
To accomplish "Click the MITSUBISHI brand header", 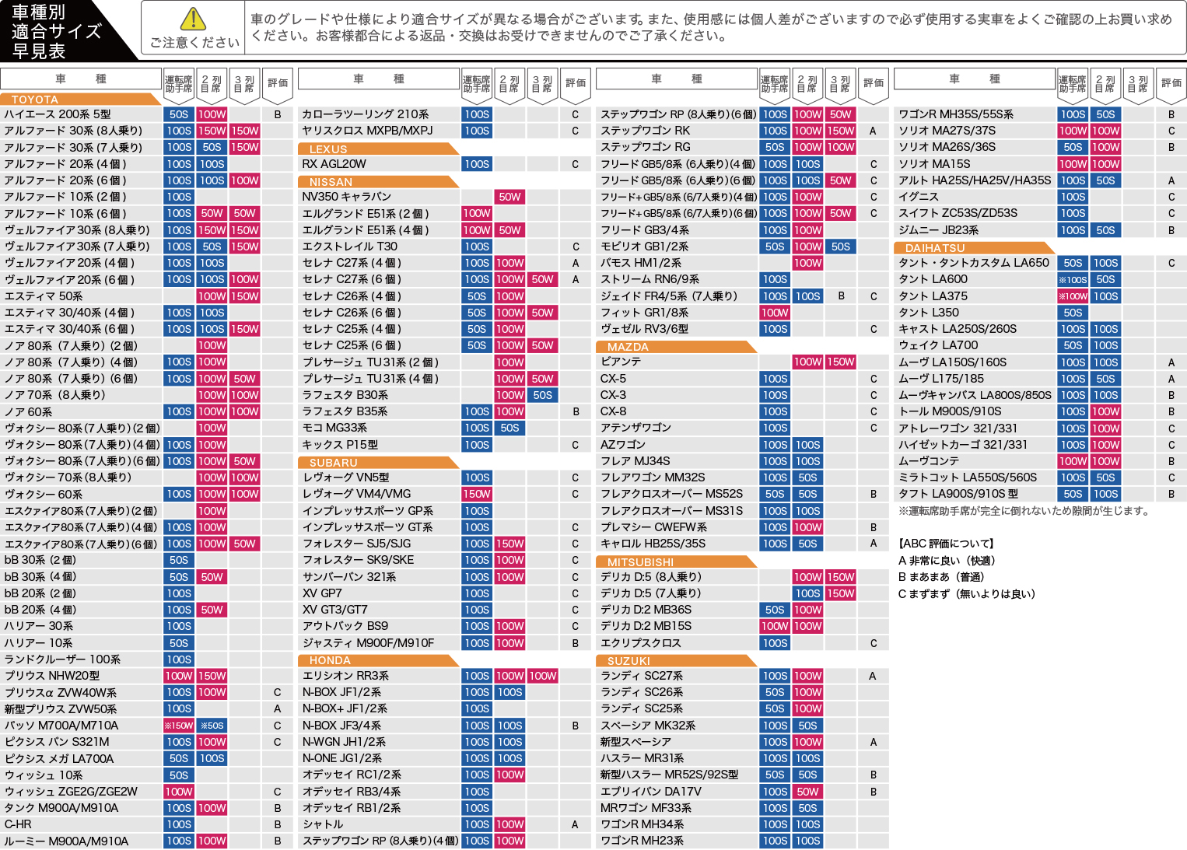I will tap(640, 562).
